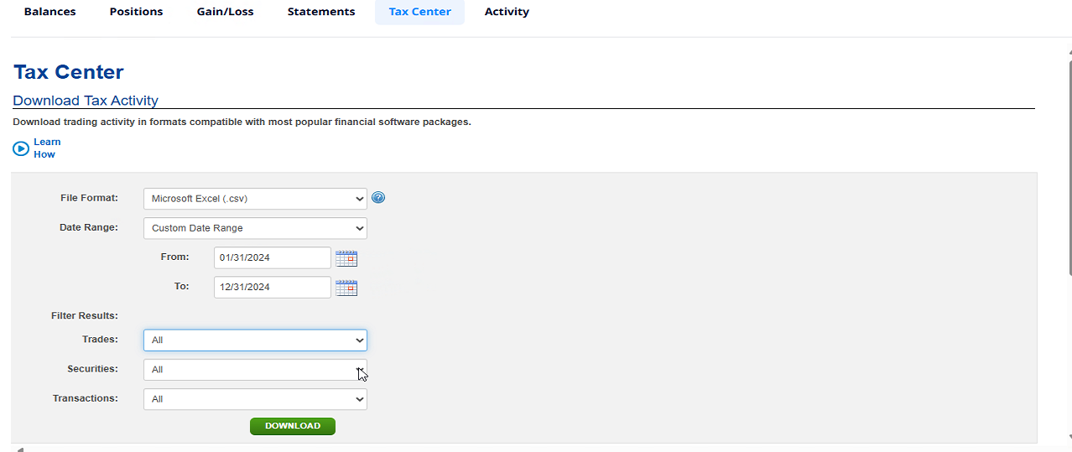Open the From date calendar picker
The height and width of the screenshot is (452, 1072).
pos(346,258)
